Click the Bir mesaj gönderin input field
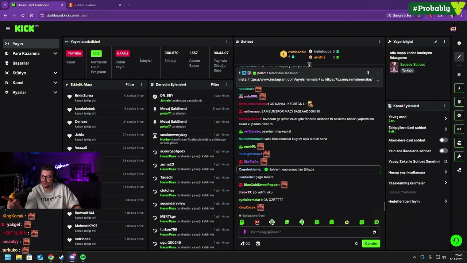This screenshot has height=263, width=467. click(309, 232)
